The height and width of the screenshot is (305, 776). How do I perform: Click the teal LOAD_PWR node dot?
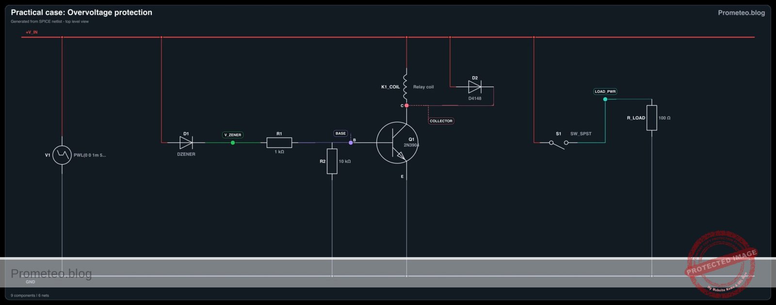pos(605,99)
